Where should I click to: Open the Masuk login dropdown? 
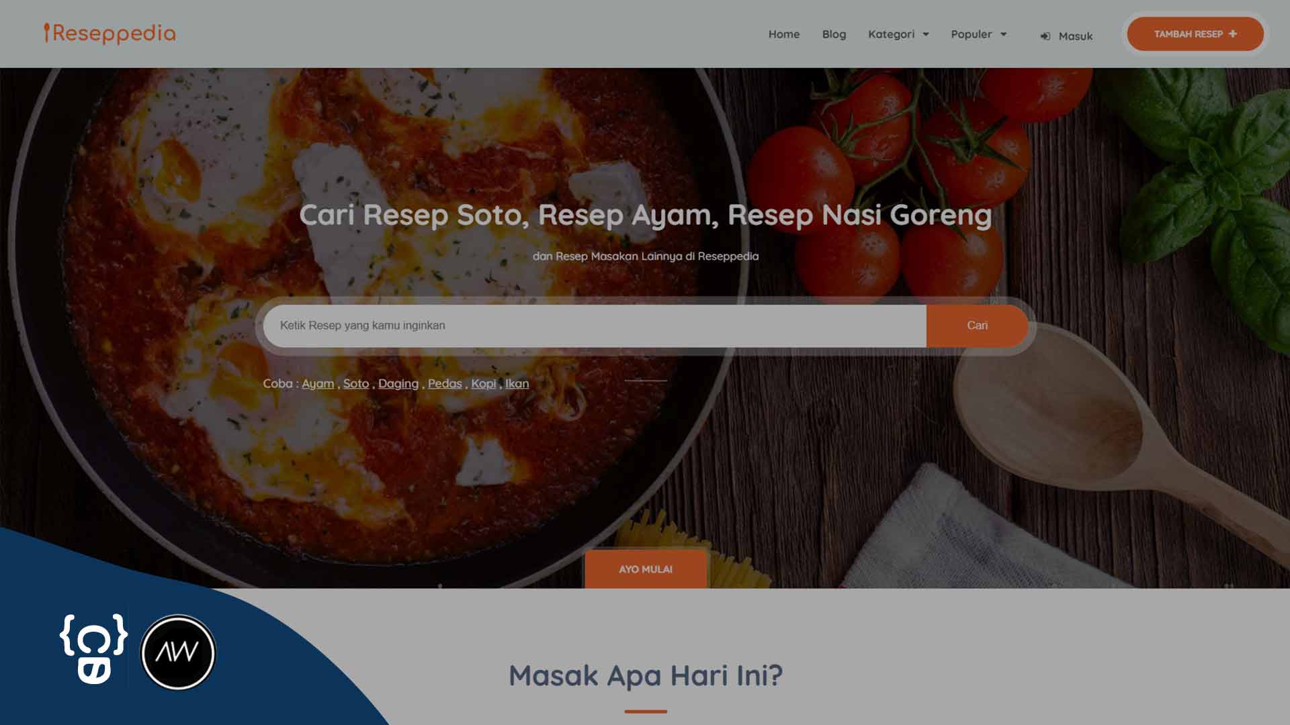click(1067, 36)
